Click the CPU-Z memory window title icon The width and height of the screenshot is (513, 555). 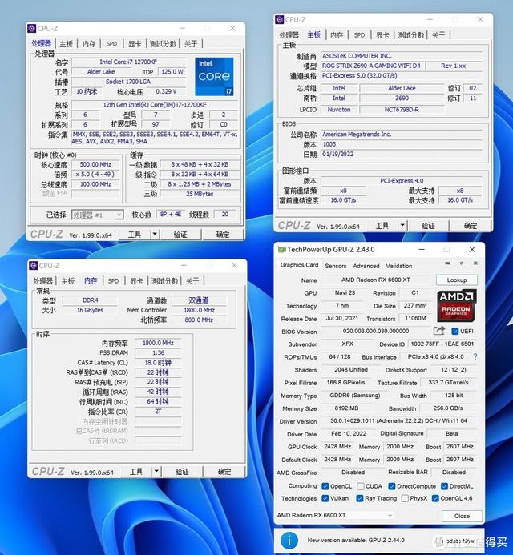point(34,265)
